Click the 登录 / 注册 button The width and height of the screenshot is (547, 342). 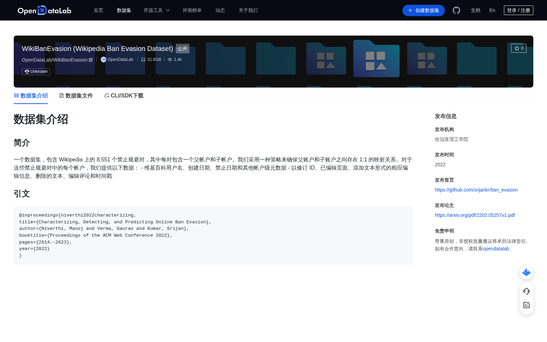519,10
